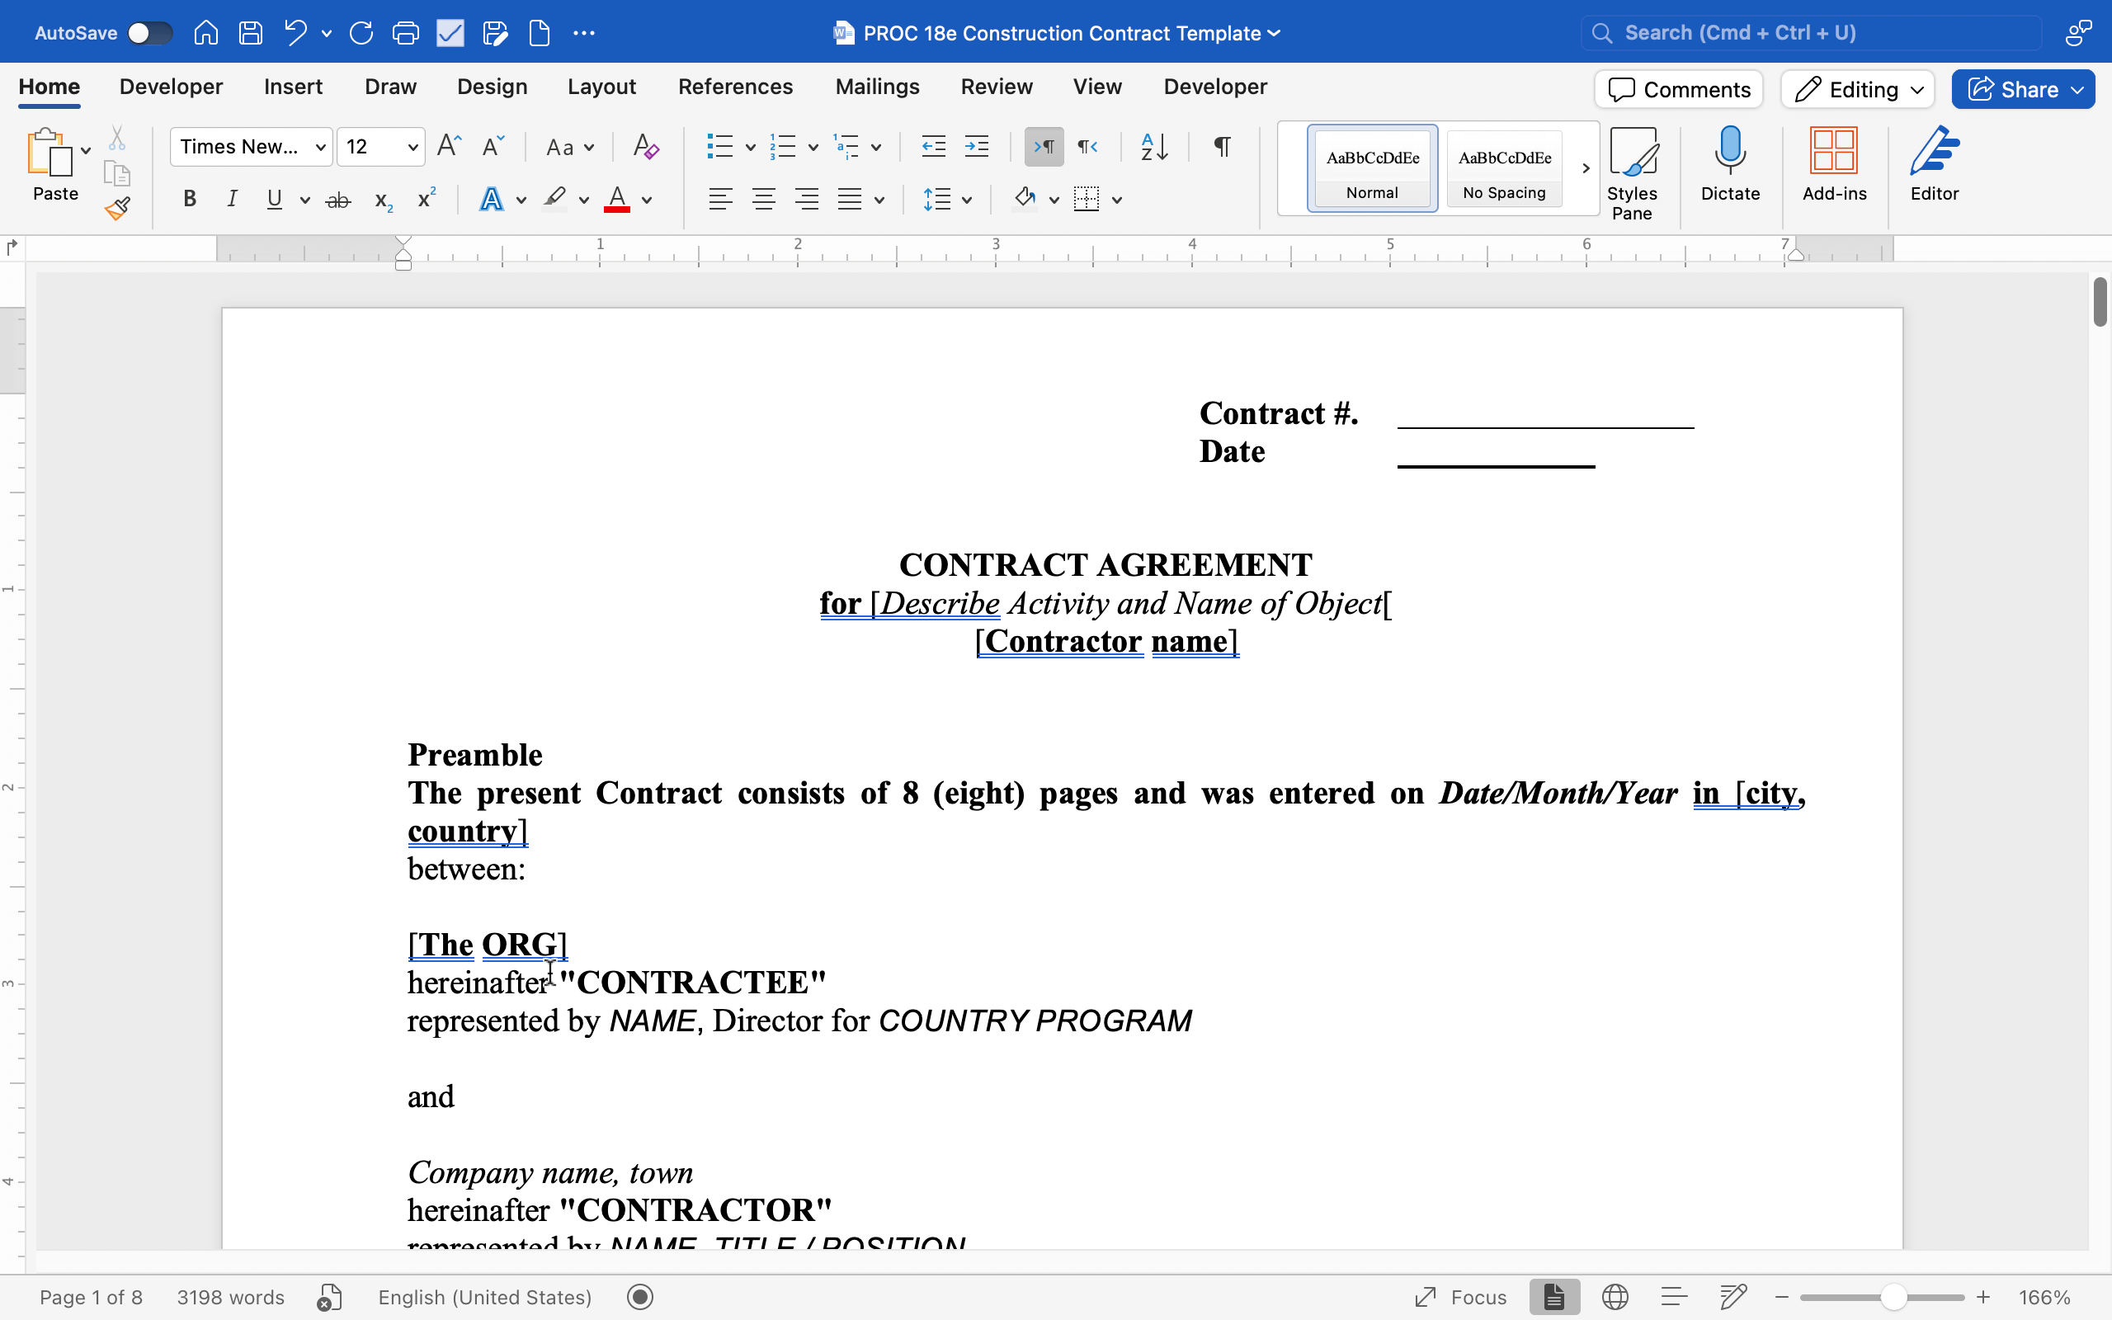This screenshot has width=2112, height=1320.
Task: Click the Format Painter brush icon
Action: tap(118, 208)
